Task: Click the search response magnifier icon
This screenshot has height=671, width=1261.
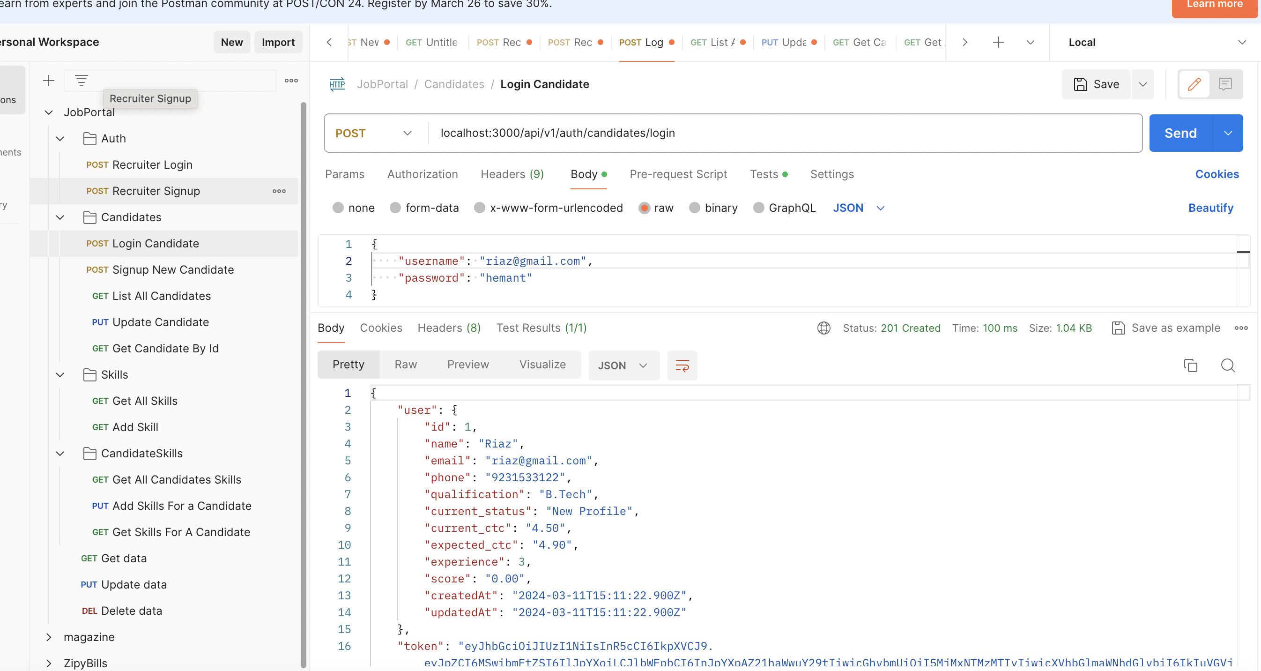Action: (x=1227, y=365)
